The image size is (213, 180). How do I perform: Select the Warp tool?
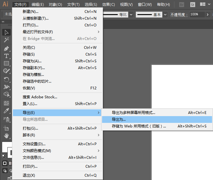point(6,87)
